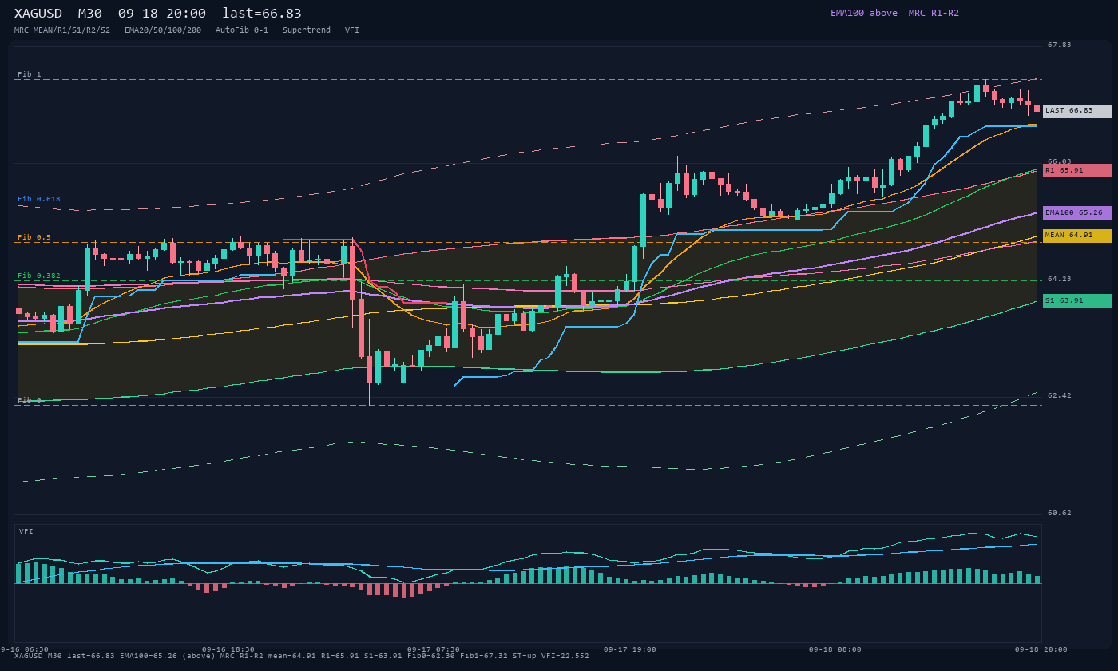Click the M30 timeframe text

pyautogui.click(x=90, y=14)
